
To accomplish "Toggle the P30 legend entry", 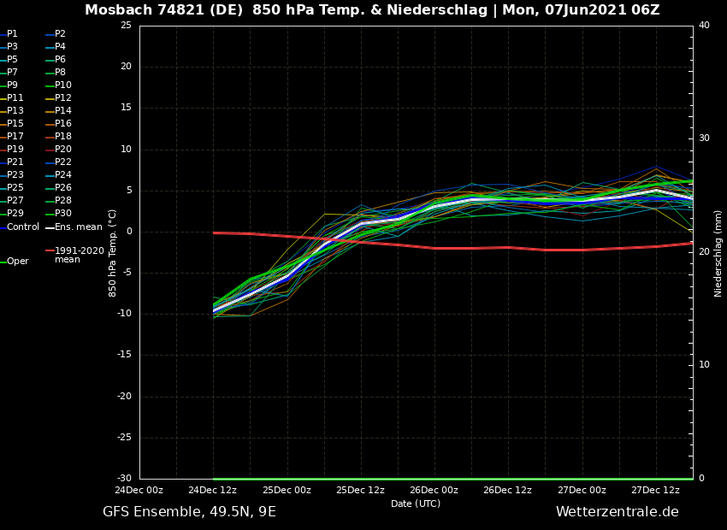I will (62, 214).
